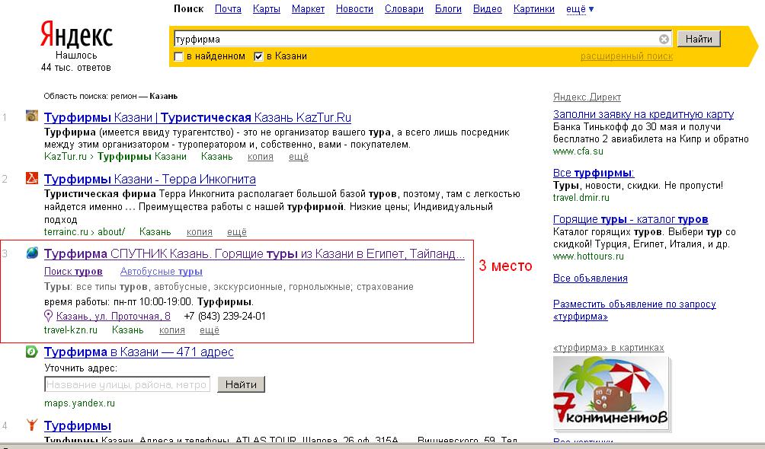Switch to Картинки search
This screenshot has height=449, width=765.
[533, 9]
